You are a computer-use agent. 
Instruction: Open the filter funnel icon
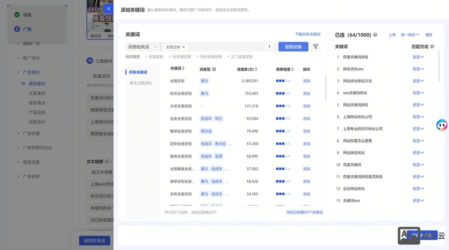315,46
